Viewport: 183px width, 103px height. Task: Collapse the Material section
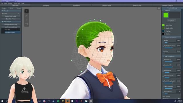click(x=163, y=10)
